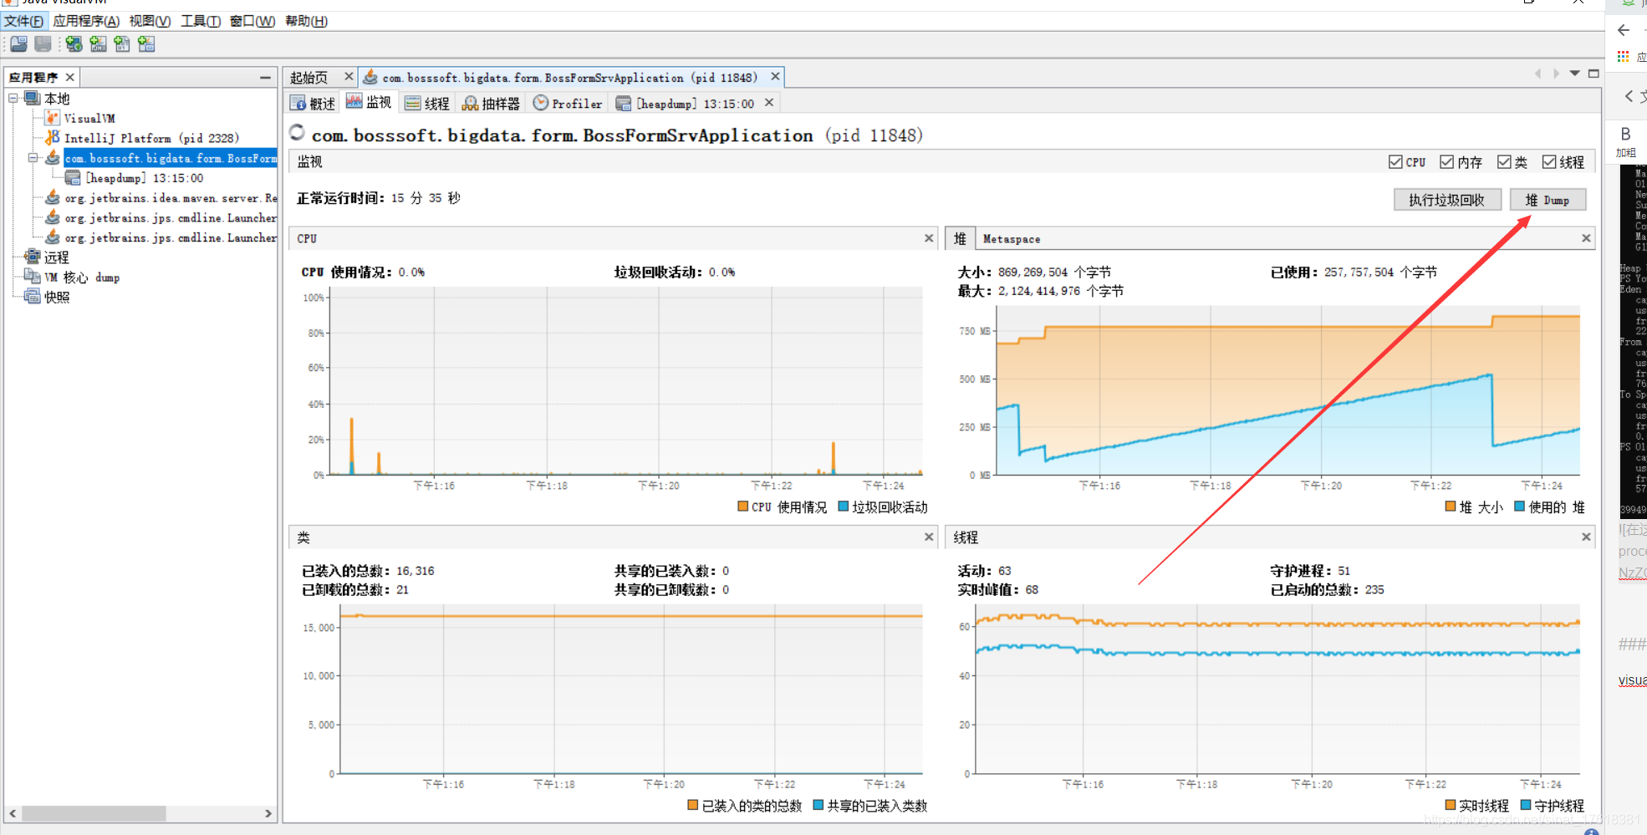The image size is (1647, 835).
Task: Close the 线程 chart panel
Action: [x=1586, y=537]
